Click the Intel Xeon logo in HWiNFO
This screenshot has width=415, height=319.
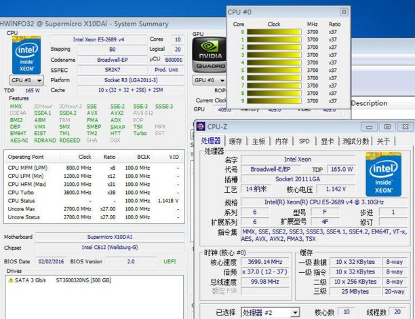26,55
